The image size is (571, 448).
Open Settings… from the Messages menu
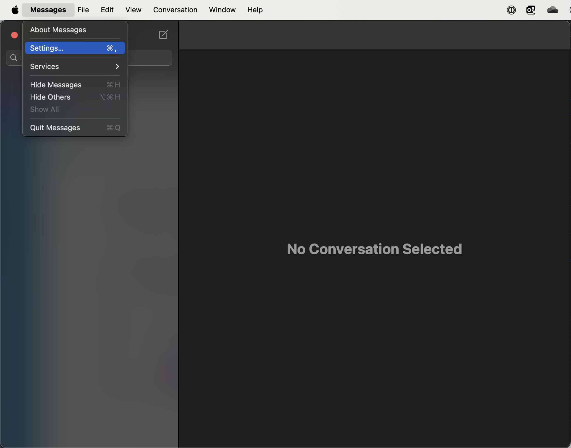pos(75,48)
